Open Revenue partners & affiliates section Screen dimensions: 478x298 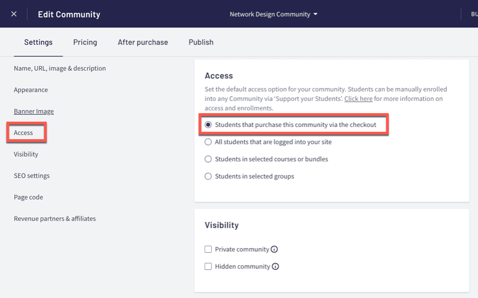click(55, 219)
